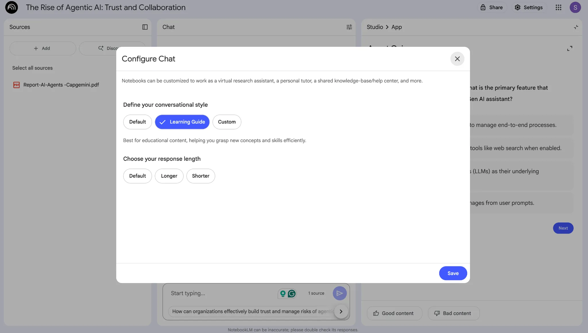The width and height of the screenshot is (588, 333).
Task: Collapse the Sources panel icon
Action: [x=145, y=27]
